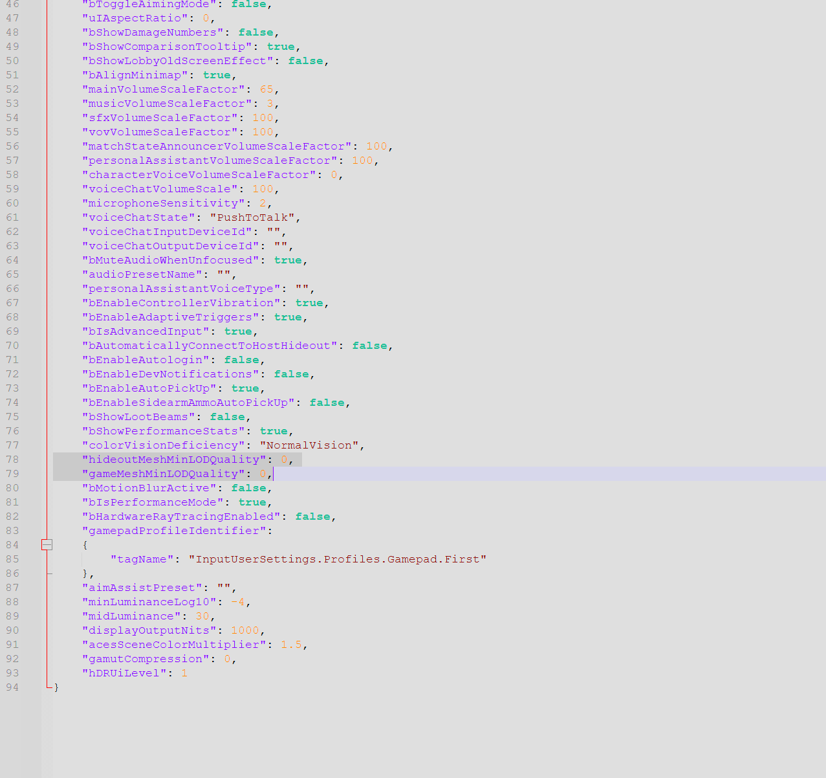The width and height of the screenshot is (826, 778).
Task: Click the gameMeshMinLODQuality key text
Action: tap(163, 474)
